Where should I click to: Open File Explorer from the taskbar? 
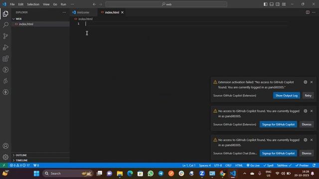(120, 174)
